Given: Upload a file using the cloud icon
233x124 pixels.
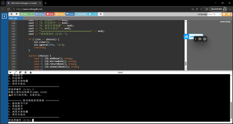Looking at the screenshot, I should pyautogui.click(x=17, y=14).
